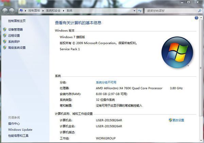Screen dimensions: 204x143
Task: Maximize the System window
Action: pyautogui.click(x=188, y=2)
